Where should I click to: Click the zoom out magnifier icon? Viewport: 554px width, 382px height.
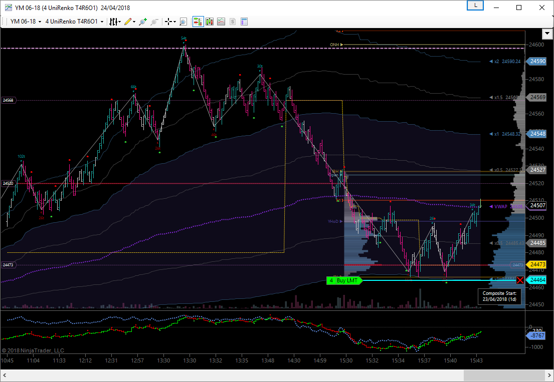(154, 22)
